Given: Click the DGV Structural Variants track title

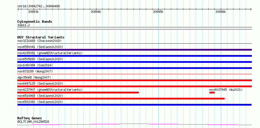Looking at the screenshot, I should 41,37.
